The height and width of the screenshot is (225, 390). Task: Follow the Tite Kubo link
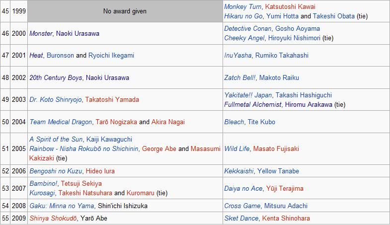(261, 122)
